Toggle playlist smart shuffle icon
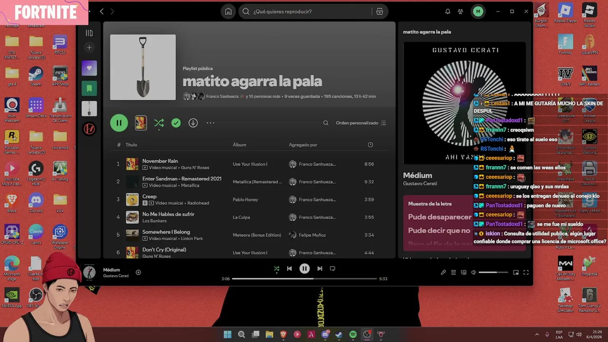 [159, 123]
